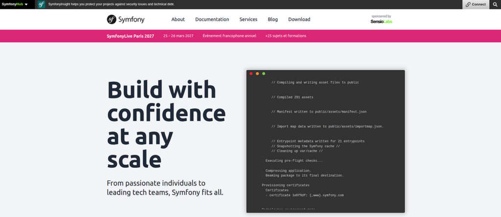Click the orange terminal window dot
501x217 pixels.
coord(257,74)
